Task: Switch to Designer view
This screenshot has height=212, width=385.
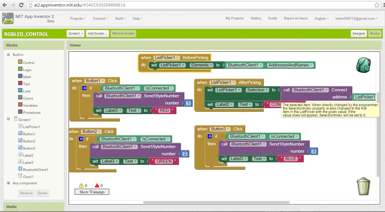Action: pos(359,33)
